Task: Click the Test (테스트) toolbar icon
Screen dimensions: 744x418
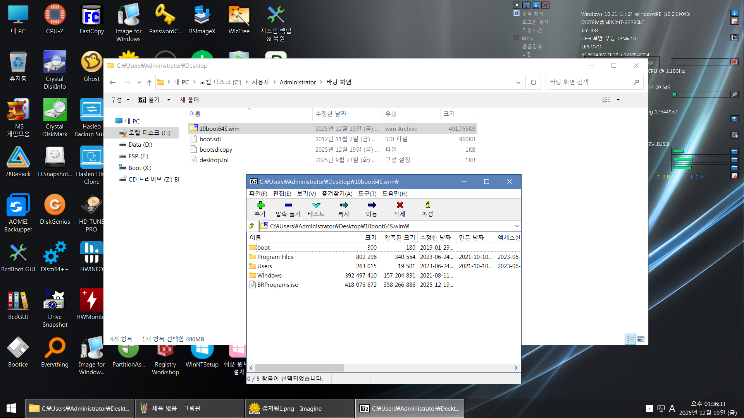Action: [x=316, y=205]
